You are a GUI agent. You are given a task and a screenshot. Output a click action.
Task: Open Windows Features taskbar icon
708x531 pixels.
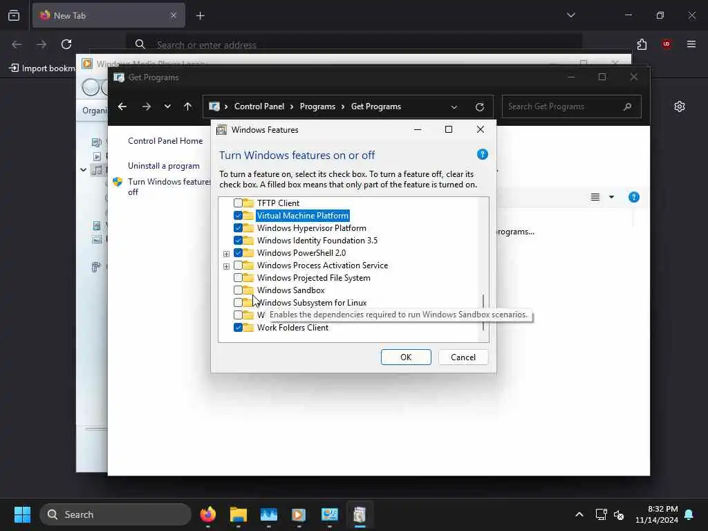(x=360, y=514)
